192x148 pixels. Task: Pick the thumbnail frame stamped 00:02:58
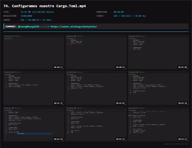(x=34, y=124)
